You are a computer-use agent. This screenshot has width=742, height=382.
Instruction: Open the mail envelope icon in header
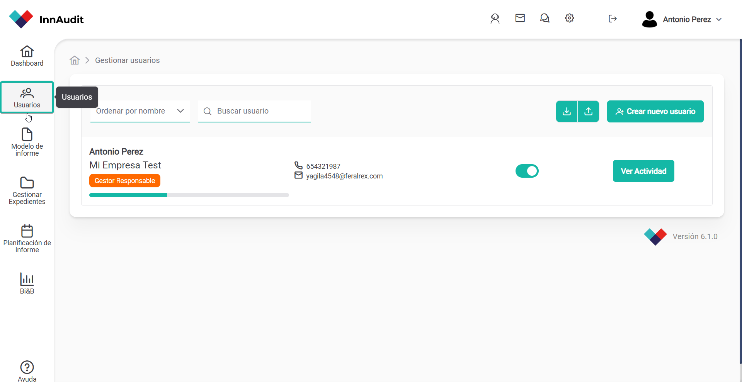520,18
